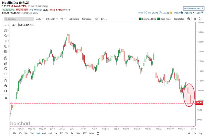Select the crosshair line drawing tool
This screenshot has height=137, width=206.
[x=6, y=25]
